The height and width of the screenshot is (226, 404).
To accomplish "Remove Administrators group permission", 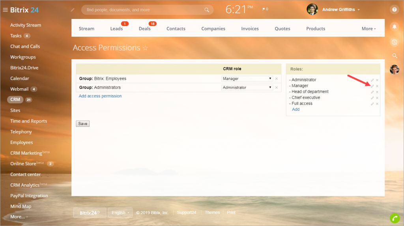I will click(277, 88).
